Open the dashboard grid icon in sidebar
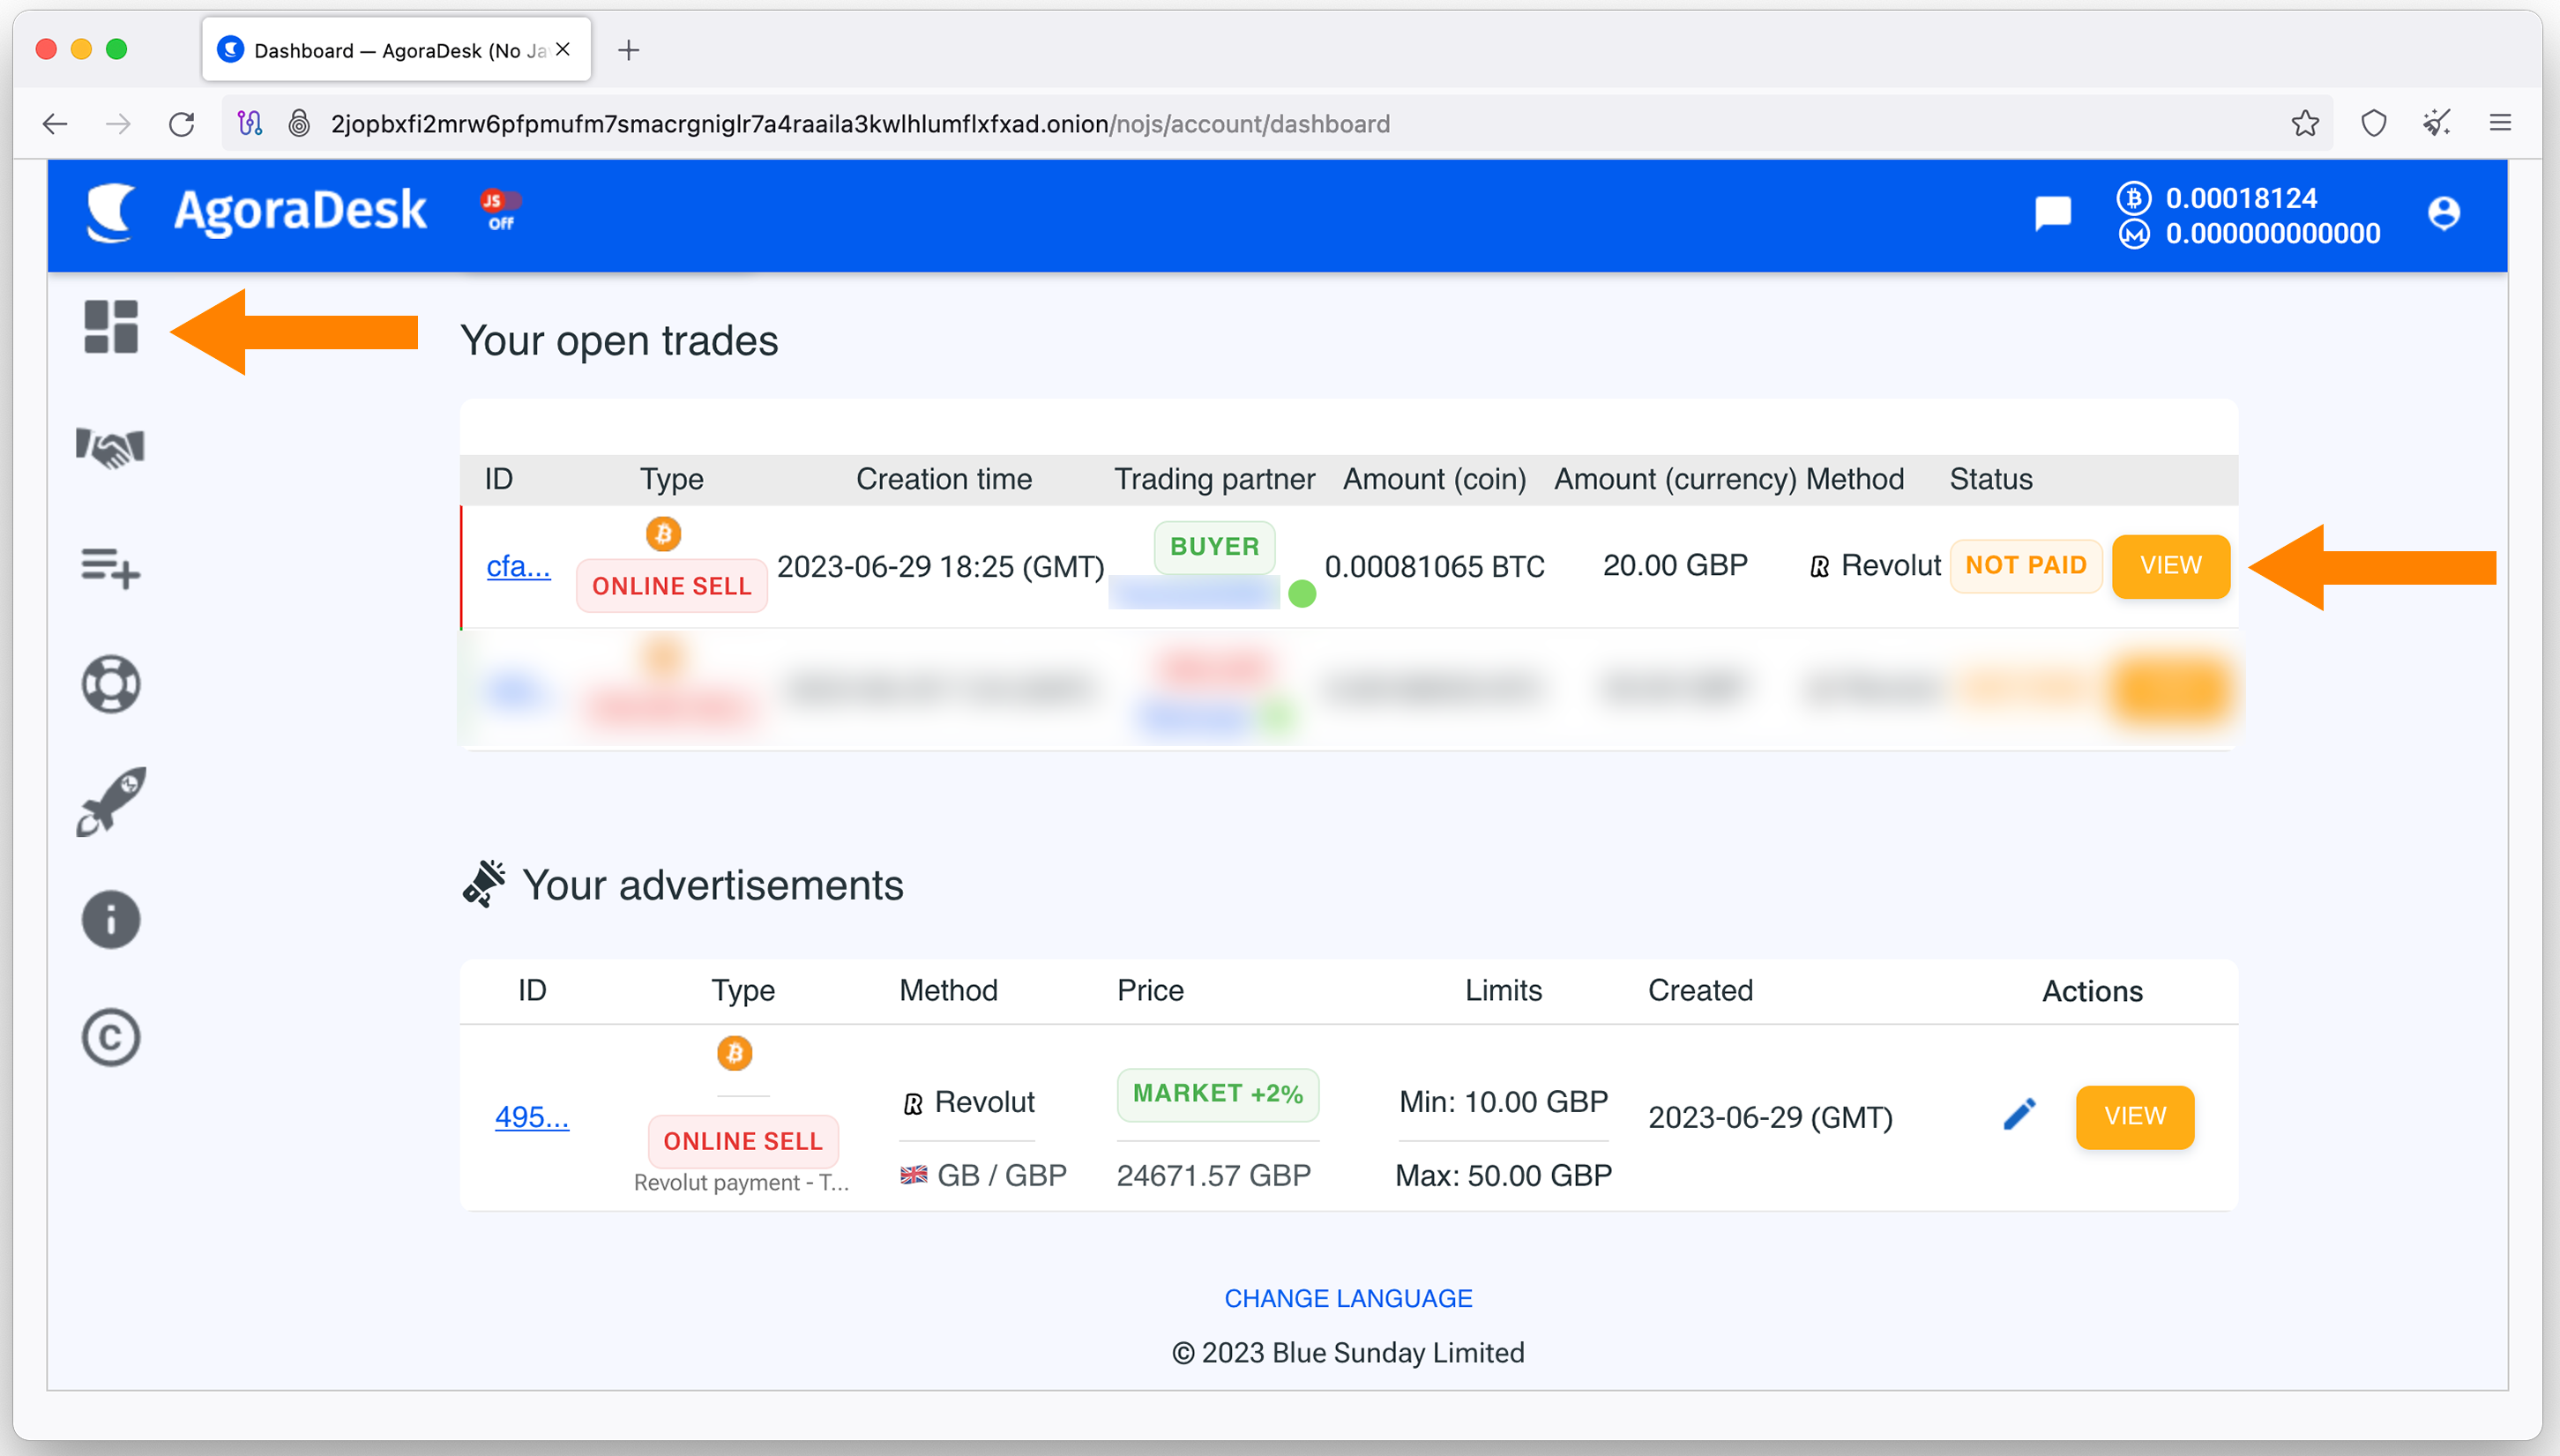 tap(111, 327)
